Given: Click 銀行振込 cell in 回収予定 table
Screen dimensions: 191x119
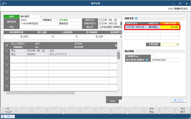Looking at the screenshot, I should (x=154, y=27).
